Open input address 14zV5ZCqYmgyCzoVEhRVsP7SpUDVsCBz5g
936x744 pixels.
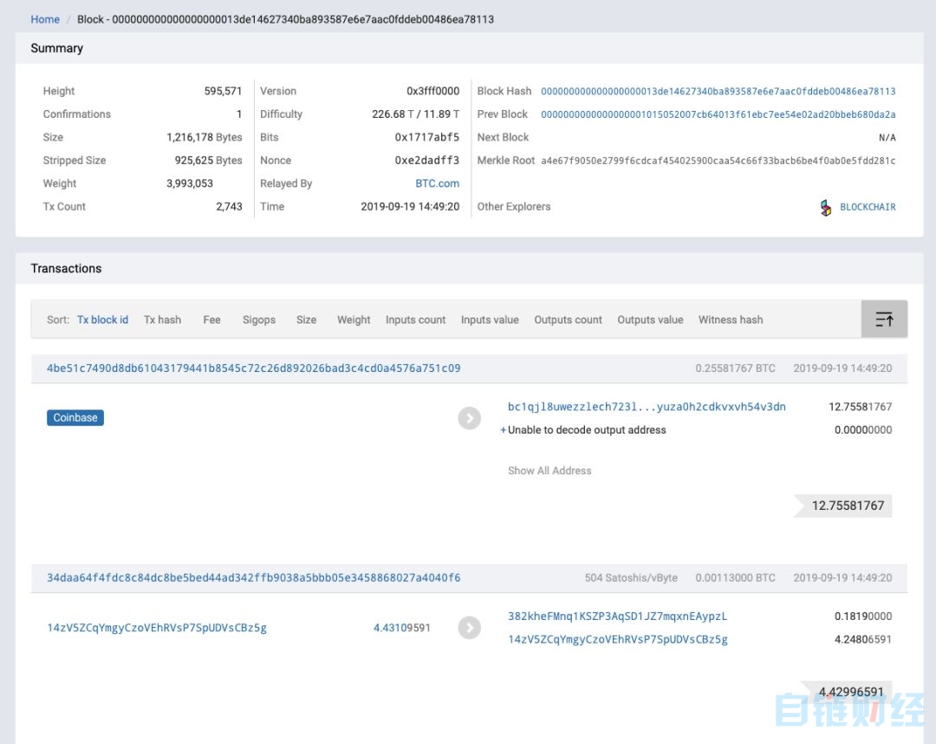(x=157, y=628)
